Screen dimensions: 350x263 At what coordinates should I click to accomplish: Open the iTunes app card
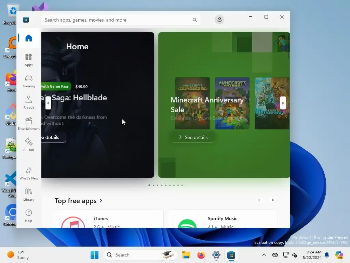(x=109, y=219)
